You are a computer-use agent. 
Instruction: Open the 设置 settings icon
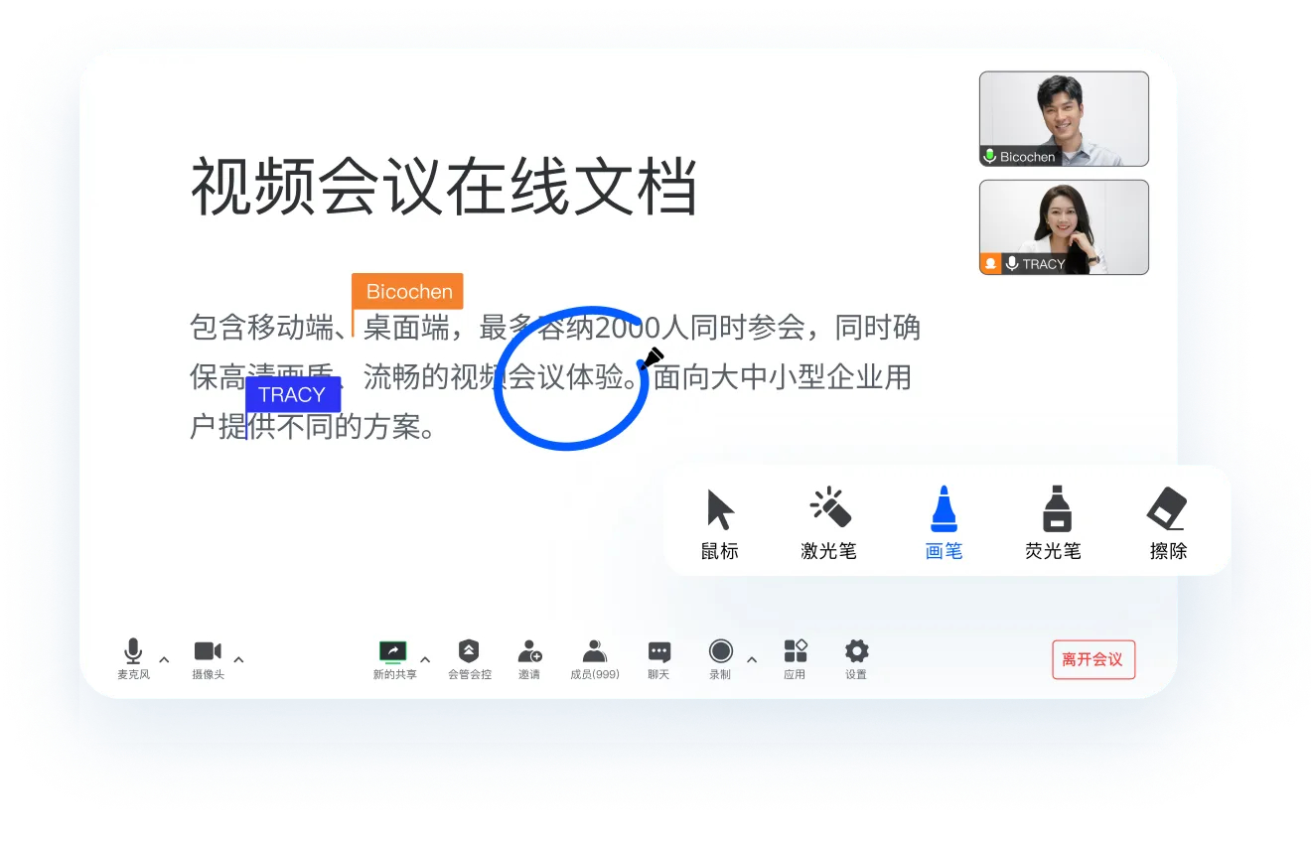click(x=855, y=652)
